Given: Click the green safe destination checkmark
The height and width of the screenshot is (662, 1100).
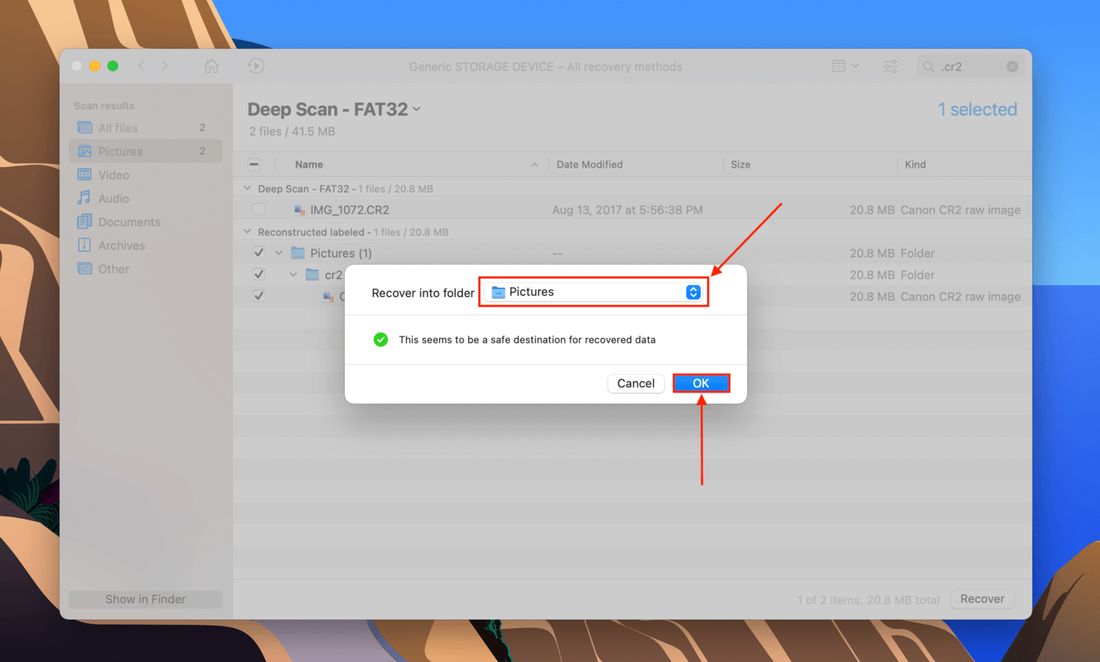Looking at the screenshot, I should (x=381, y=340).
